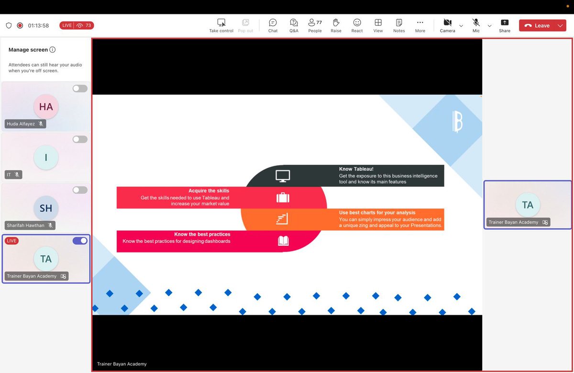The width and height of the screenshot is (574, 373).
Task: Toggle Huda Alfayez on screen
Action: (x=80, y=89)
